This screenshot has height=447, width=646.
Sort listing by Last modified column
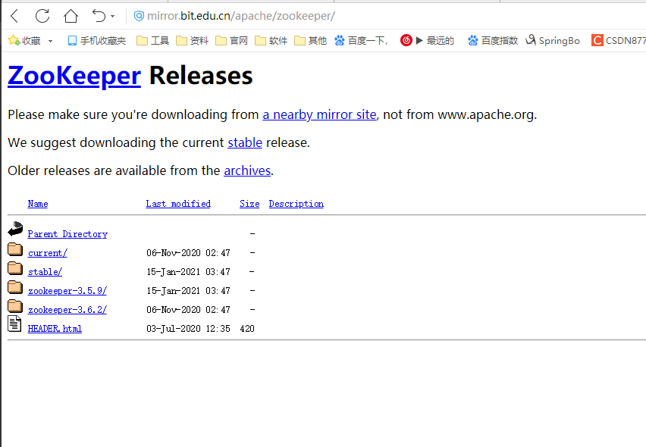178,204
